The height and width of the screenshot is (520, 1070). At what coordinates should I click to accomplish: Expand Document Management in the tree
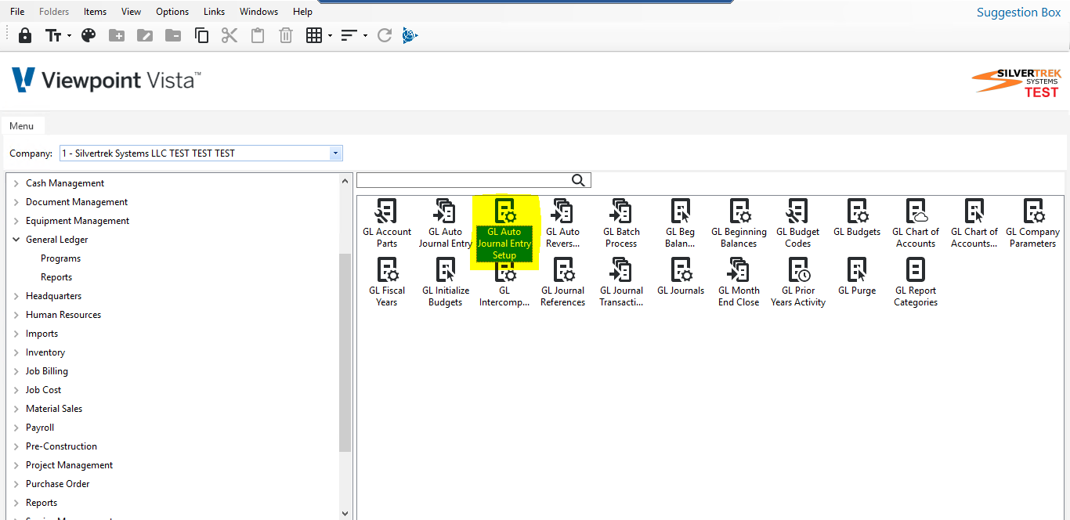16,202
